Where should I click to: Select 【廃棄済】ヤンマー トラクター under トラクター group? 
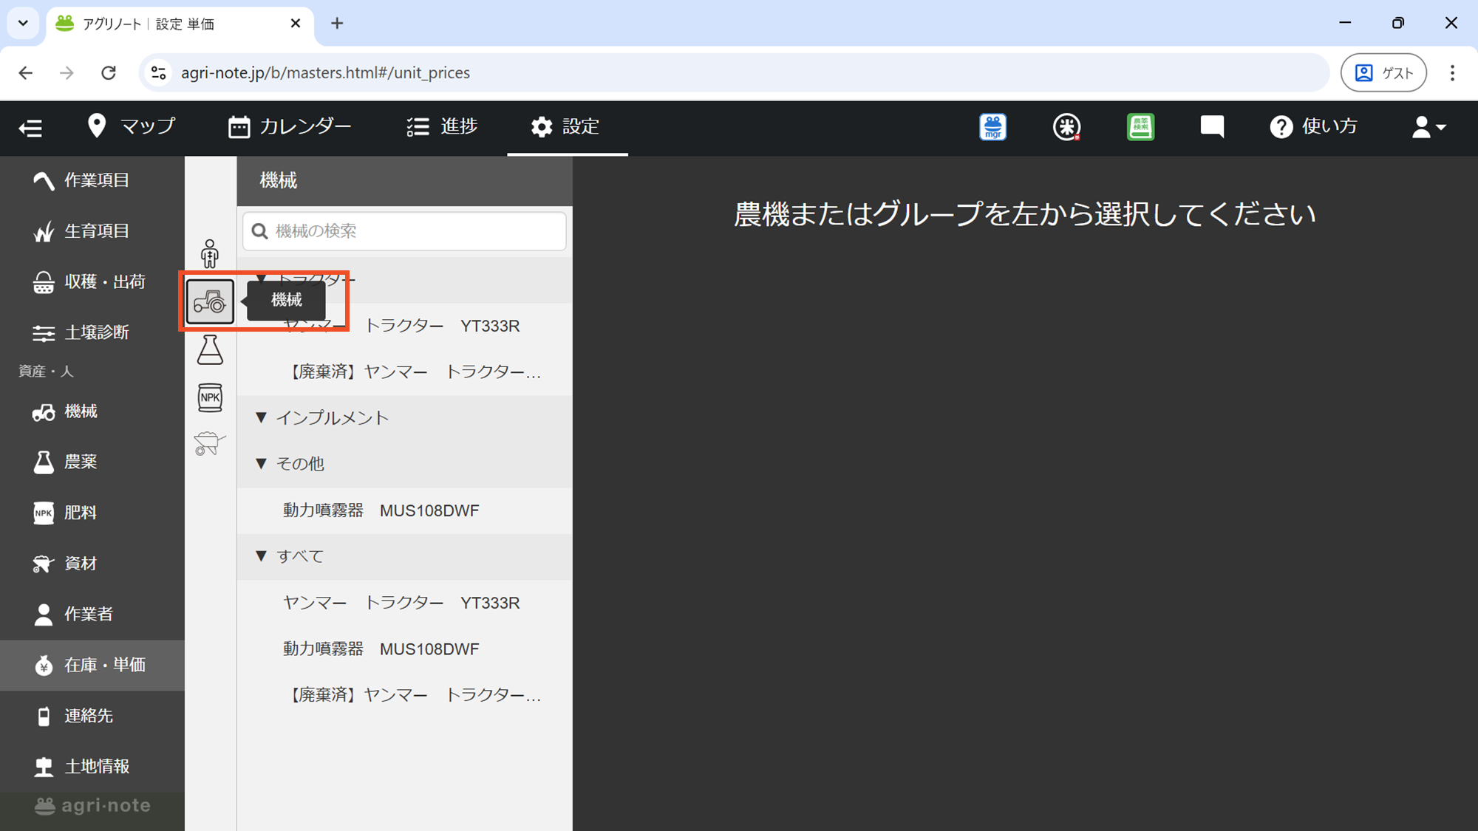pos(404,372)
